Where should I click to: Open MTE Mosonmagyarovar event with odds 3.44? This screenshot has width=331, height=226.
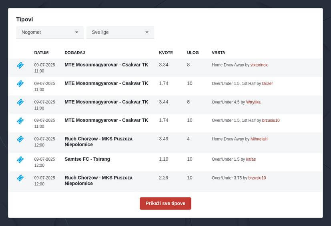[x=106, y=102]
